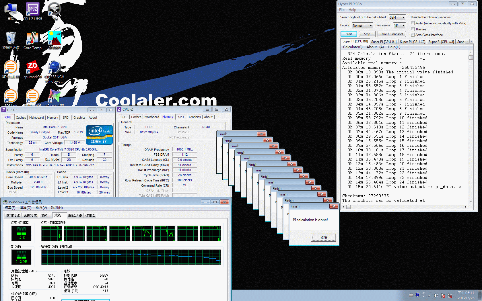
Task: Open the About tab in the Memory CPU-Z window
Action: pos(208,117)
